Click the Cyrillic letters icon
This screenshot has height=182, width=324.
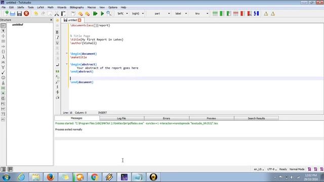coord(3,62)
